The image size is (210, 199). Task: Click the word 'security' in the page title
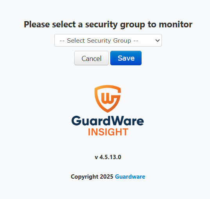point(102,25)
